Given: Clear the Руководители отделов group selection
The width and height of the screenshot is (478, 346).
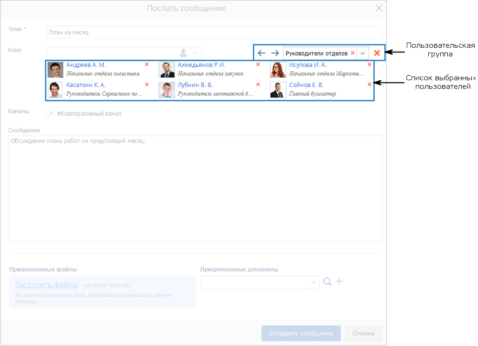Looking at the screenshot, I should [353, 53].
